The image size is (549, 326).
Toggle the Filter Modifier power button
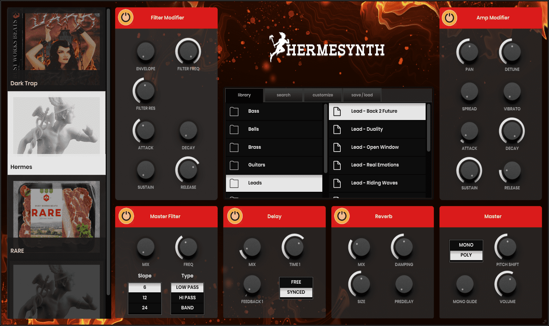(x=126, y=17)
